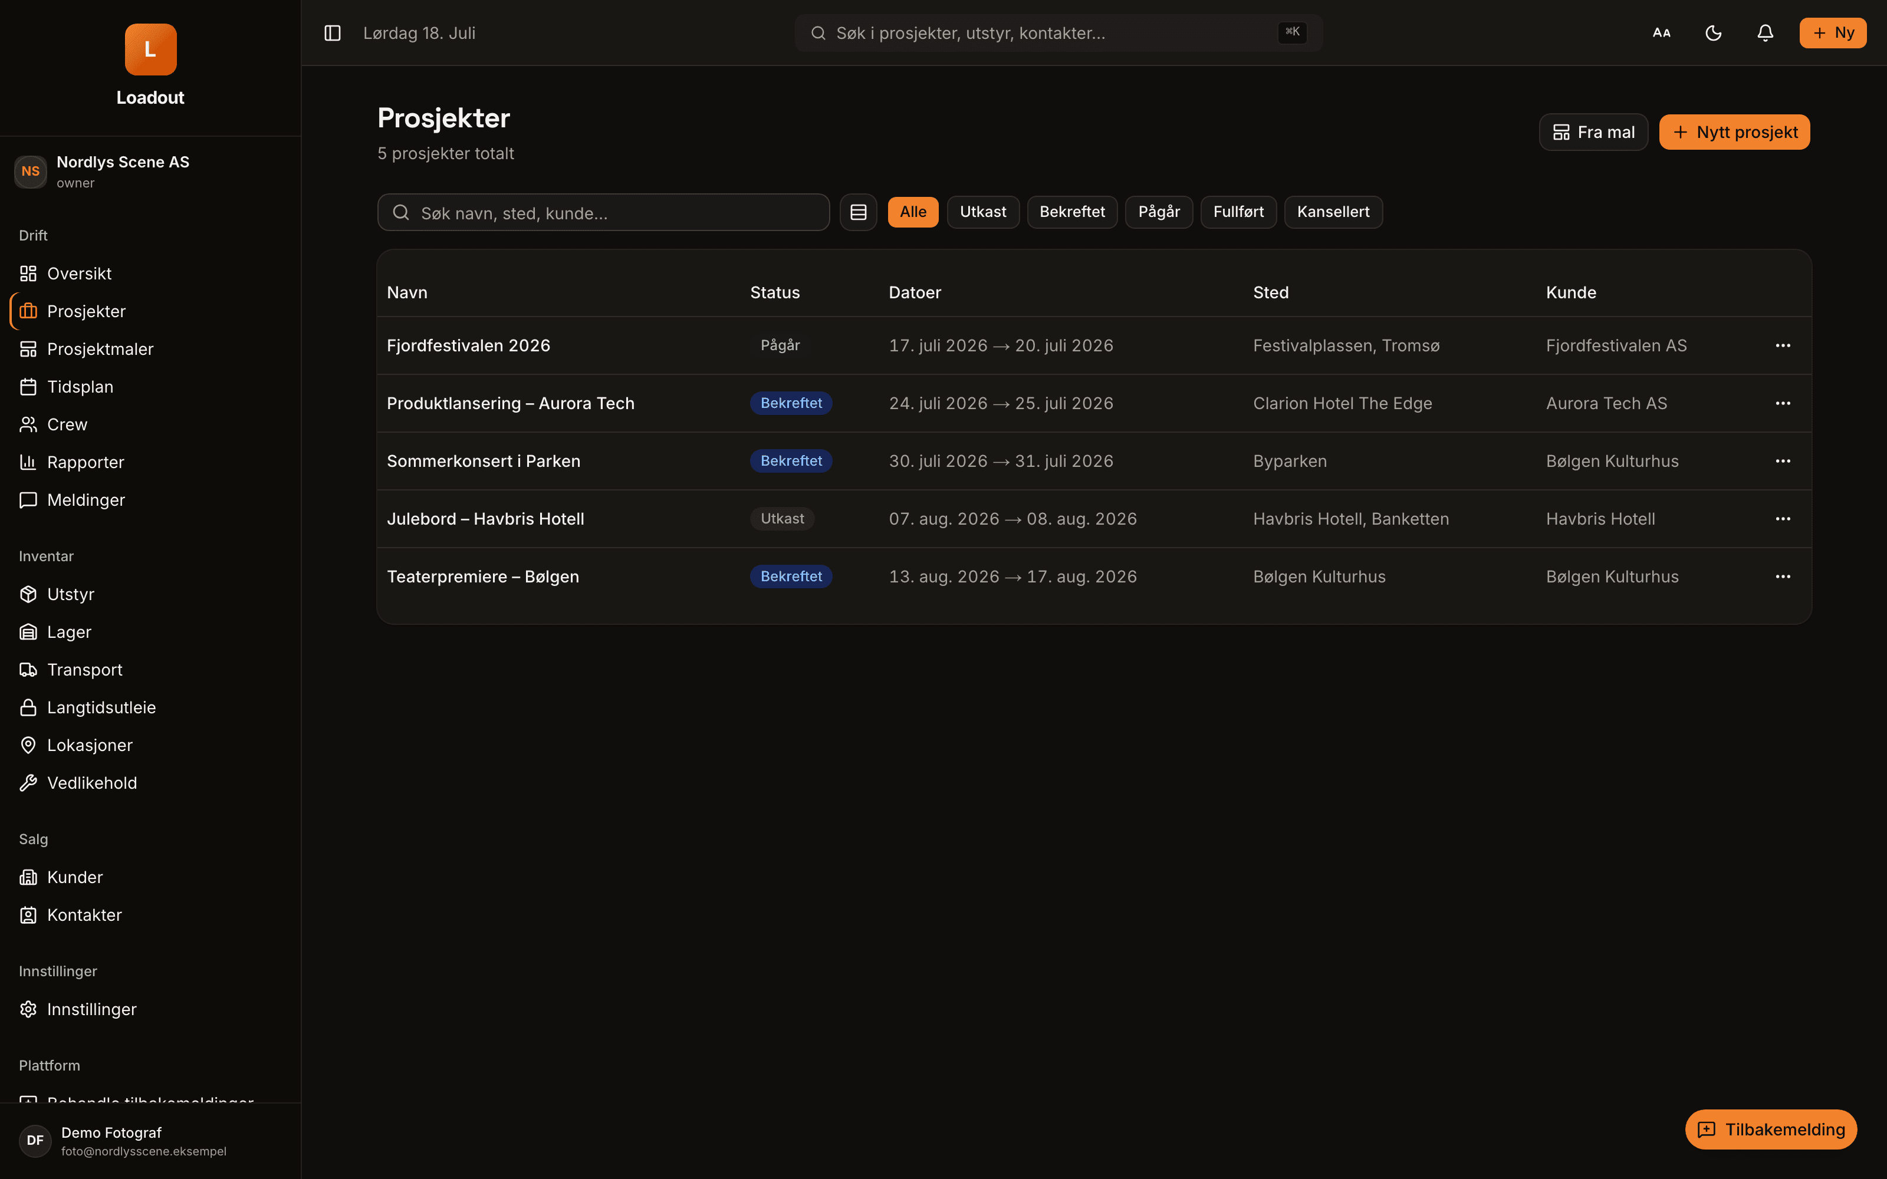This screenshot has width=1887, height=1179.
Task: Click the Status column header
Action: 775,292
